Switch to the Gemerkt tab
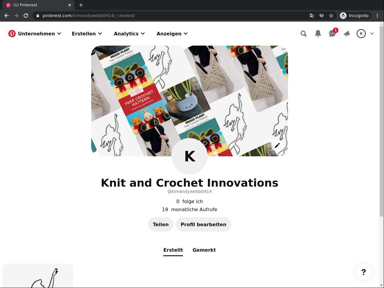The width and height of the screenshot is (384, 288). (204, 250)
